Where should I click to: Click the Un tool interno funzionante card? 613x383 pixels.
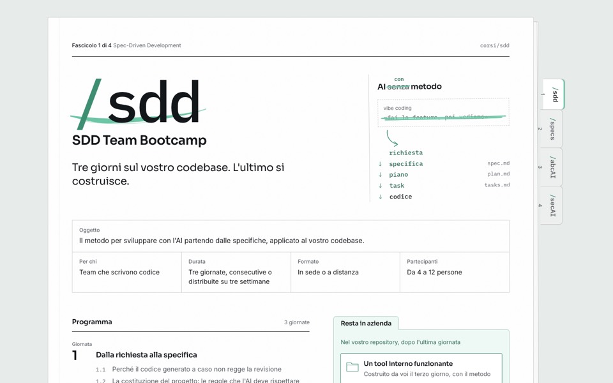tap(421, 368)
